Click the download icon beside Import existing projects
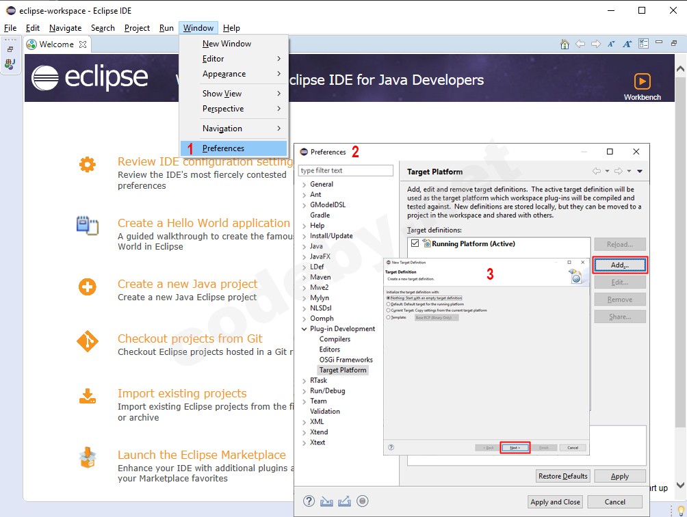 coord(87,396)
